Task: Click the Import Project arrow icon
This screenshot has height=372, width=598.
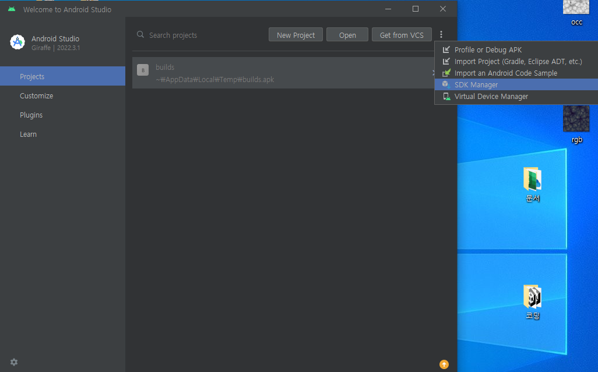Action: 446,61
